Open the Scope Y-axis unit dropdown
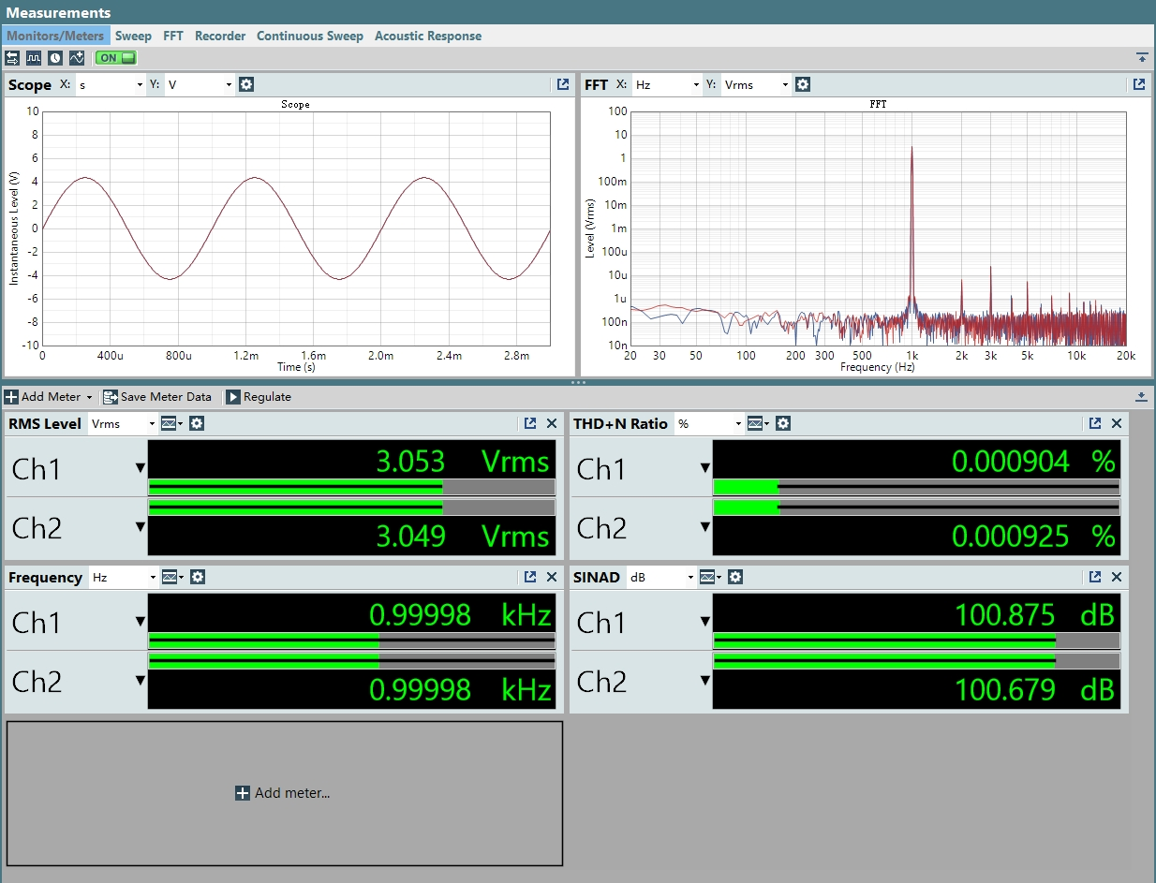Image resolution: width=1156 pixels, height=883 pixels. (x=200, y=84)
